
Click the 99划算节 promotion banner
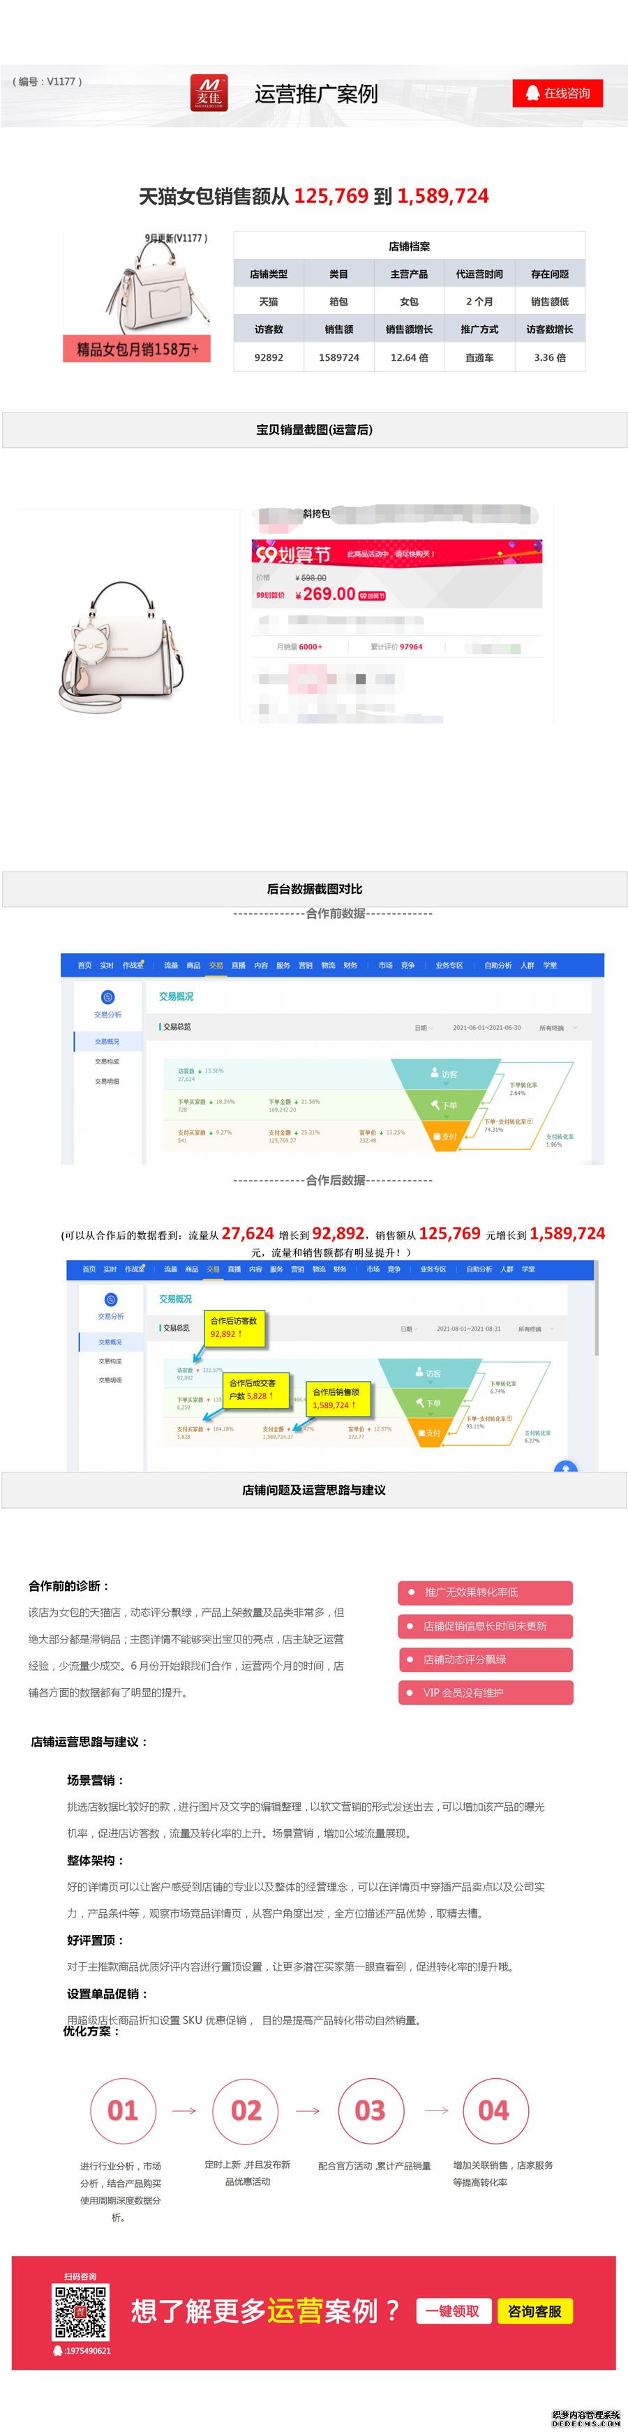396,553
